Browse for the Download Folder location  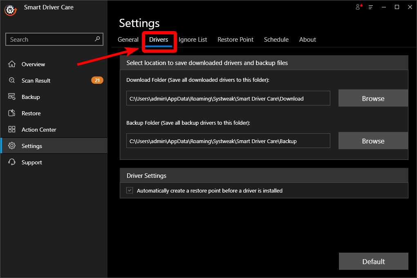(373, 98)
